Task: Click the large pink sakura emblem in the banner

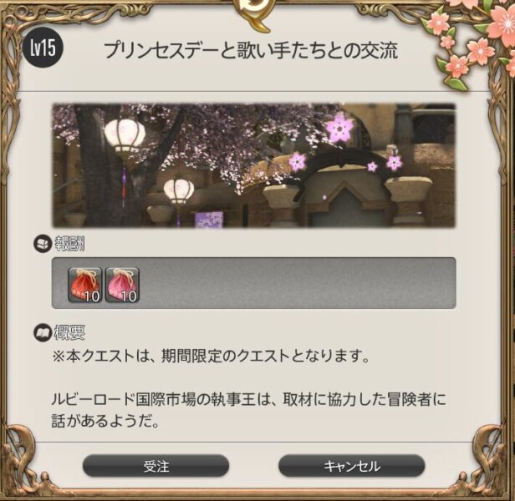Action: click(340, 128)
